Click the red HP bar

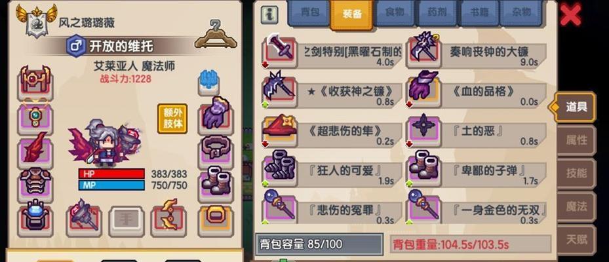pos(111,174)
